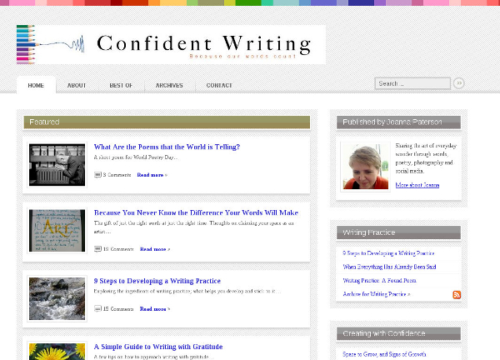The height and width of the screenshot is (360, 500).
Task: Focus the Search input field
Action: point(412,83)
